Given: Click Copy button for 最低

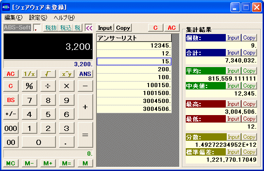Looking at the screenshot, I should tap(249, 119).
